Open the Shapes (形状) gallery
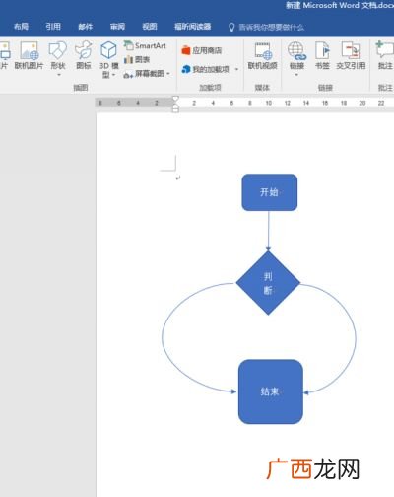Screen dimensions: 394x497 (58, 55)
